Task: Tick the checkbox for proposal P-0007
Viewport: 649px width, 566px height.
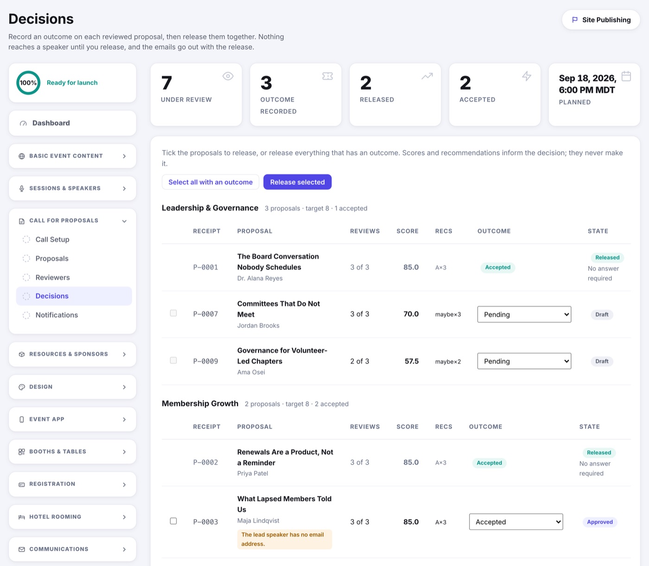Action: [x=173, y=313]
